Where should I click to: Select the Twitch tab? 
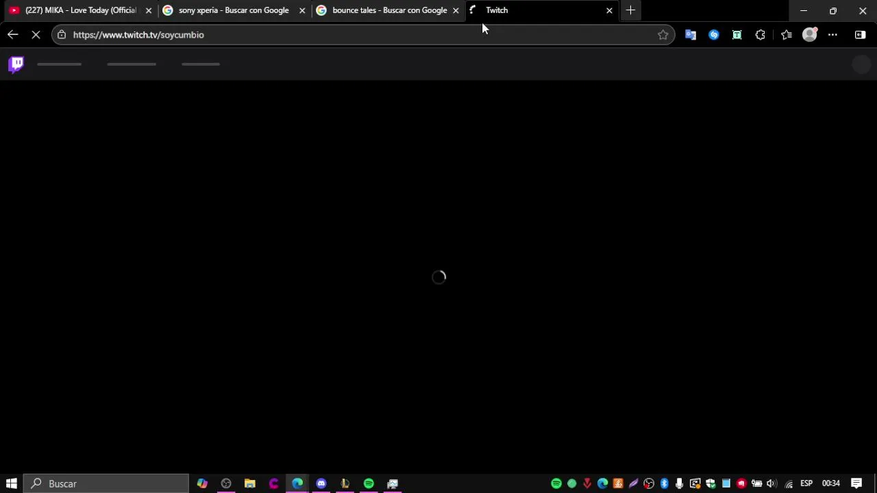541,10
